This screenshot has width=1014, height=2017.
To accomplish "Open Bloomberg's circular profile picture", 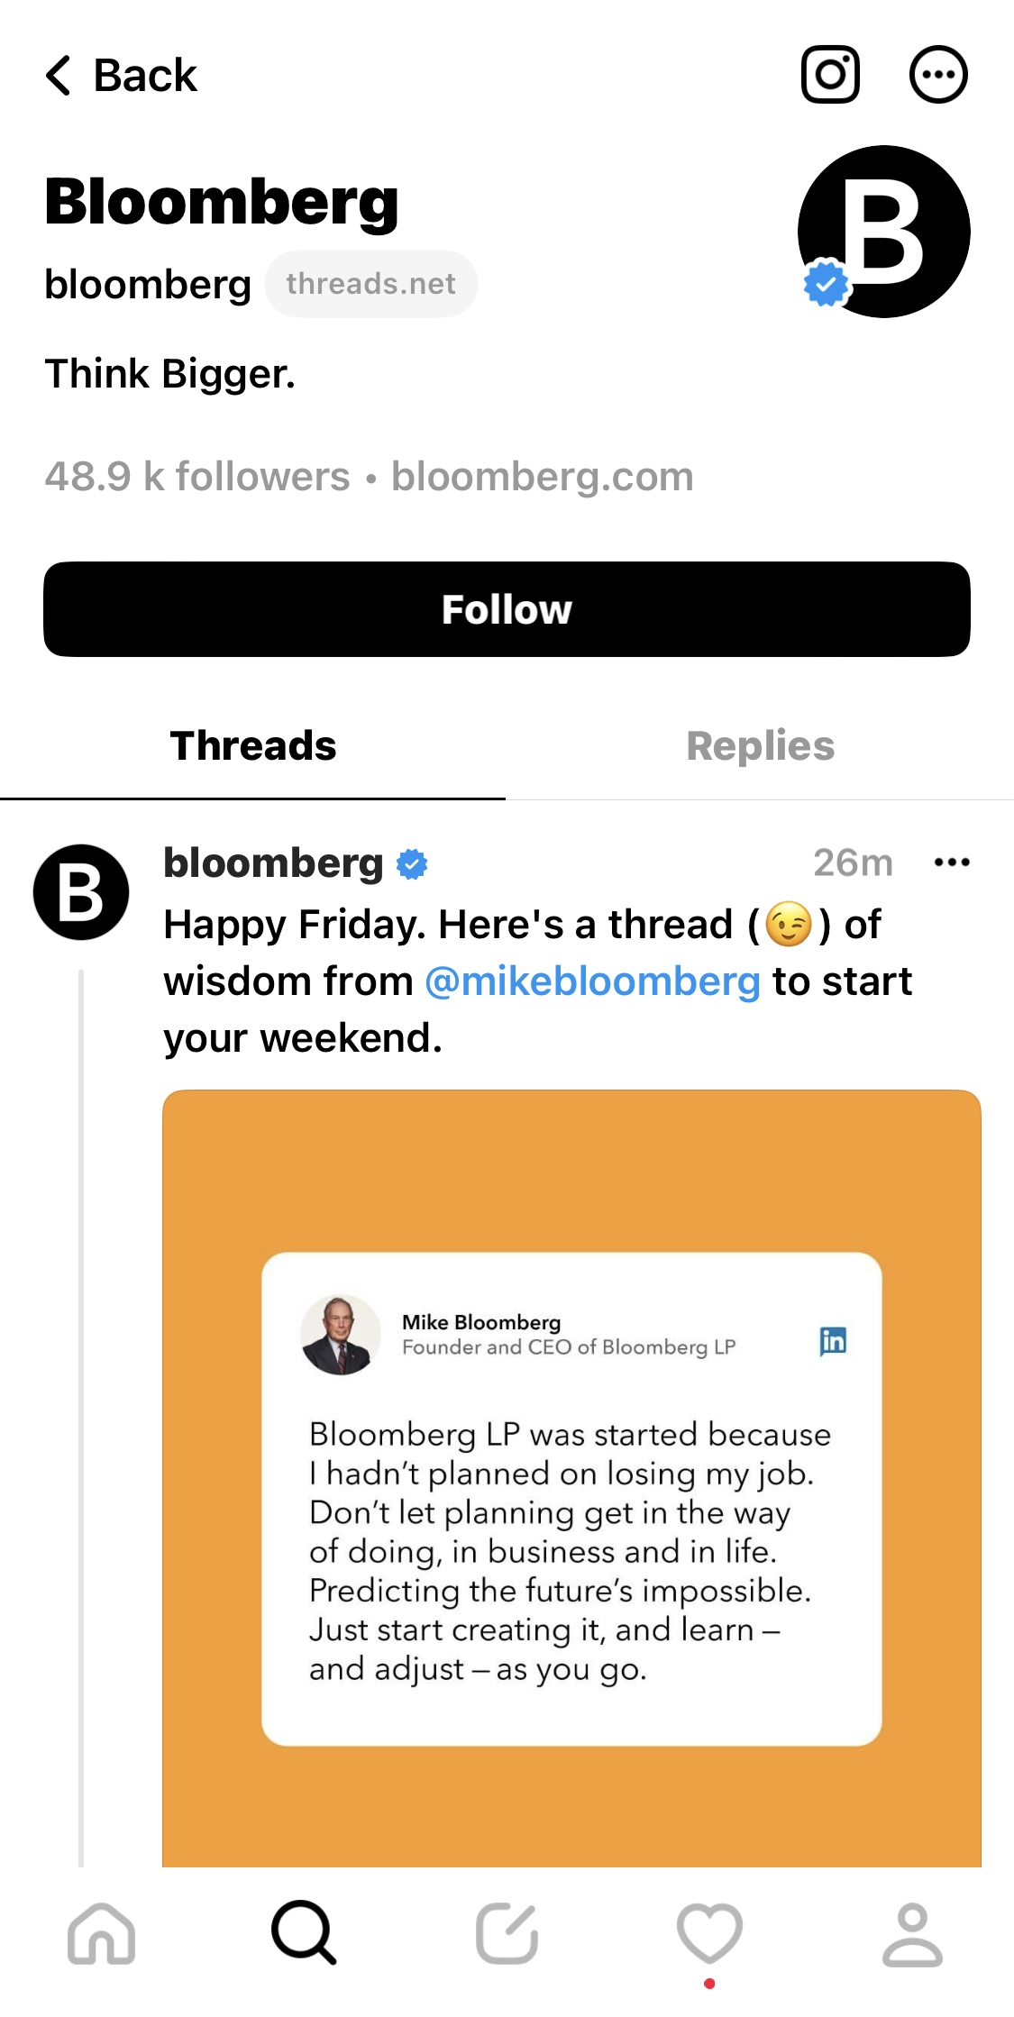I will click(884, 230).
